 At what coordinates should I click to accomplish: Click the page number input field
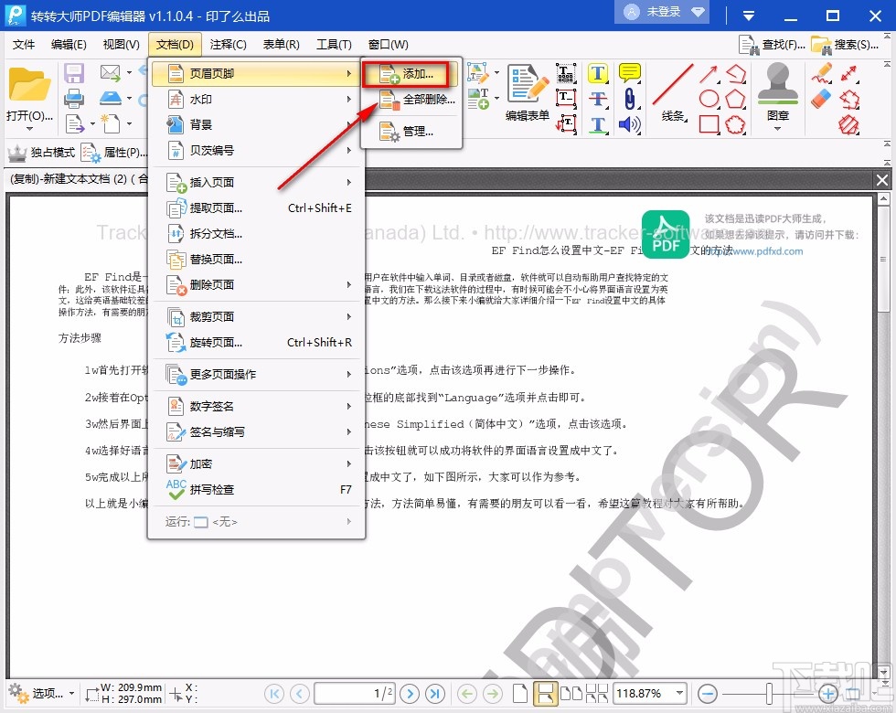tap(355, 694)
